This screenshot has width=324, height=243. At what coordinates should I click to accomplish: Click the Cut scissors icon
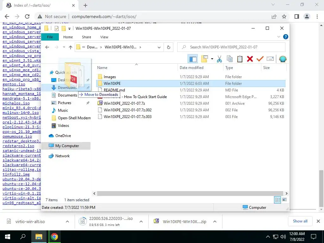[219, 59]
